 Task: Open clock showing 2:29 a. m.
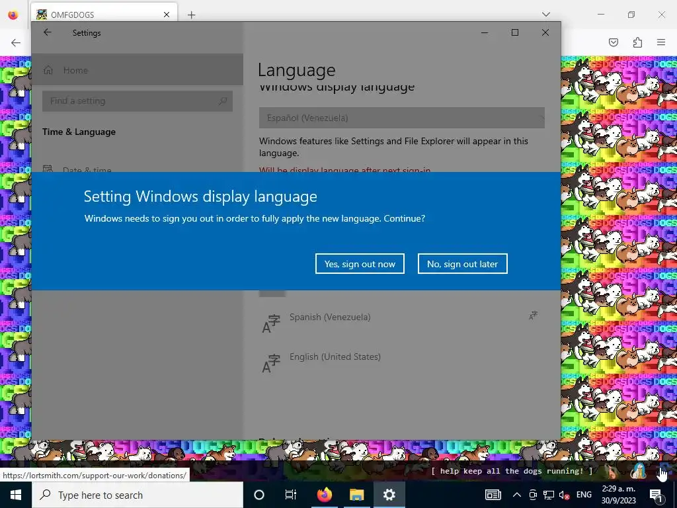coord(619,495)
